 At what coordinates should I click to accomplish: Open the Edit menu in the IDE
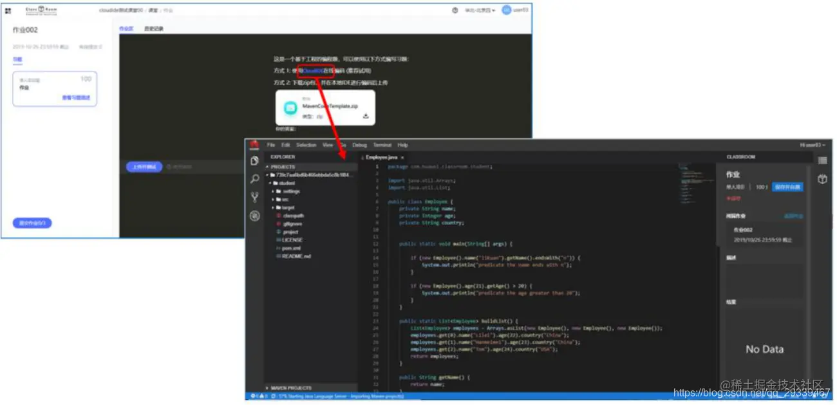click(x=286, y=145)
